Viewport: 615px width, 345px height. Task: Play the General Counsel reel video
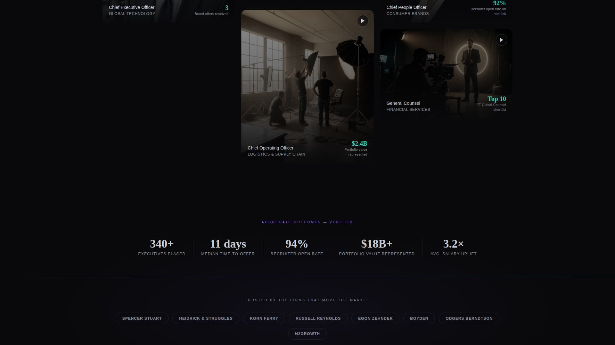(501, 40)
